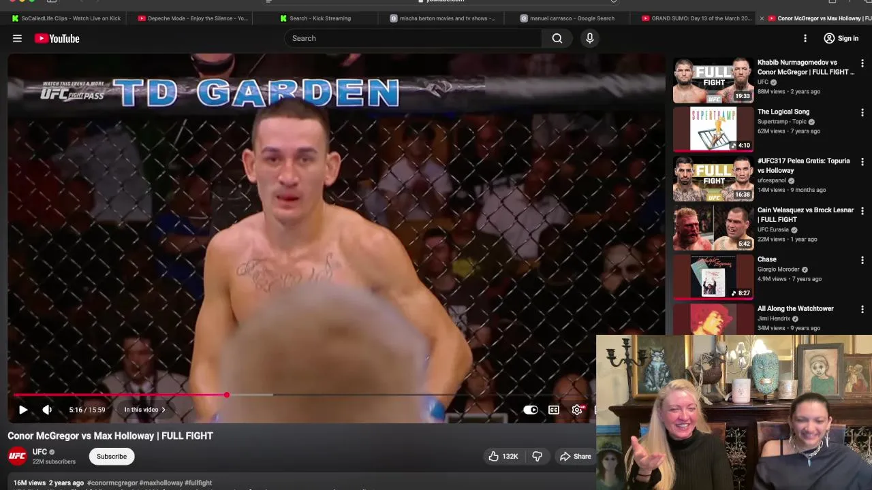Open the #maxholloway hashtag link

point(161,483)
